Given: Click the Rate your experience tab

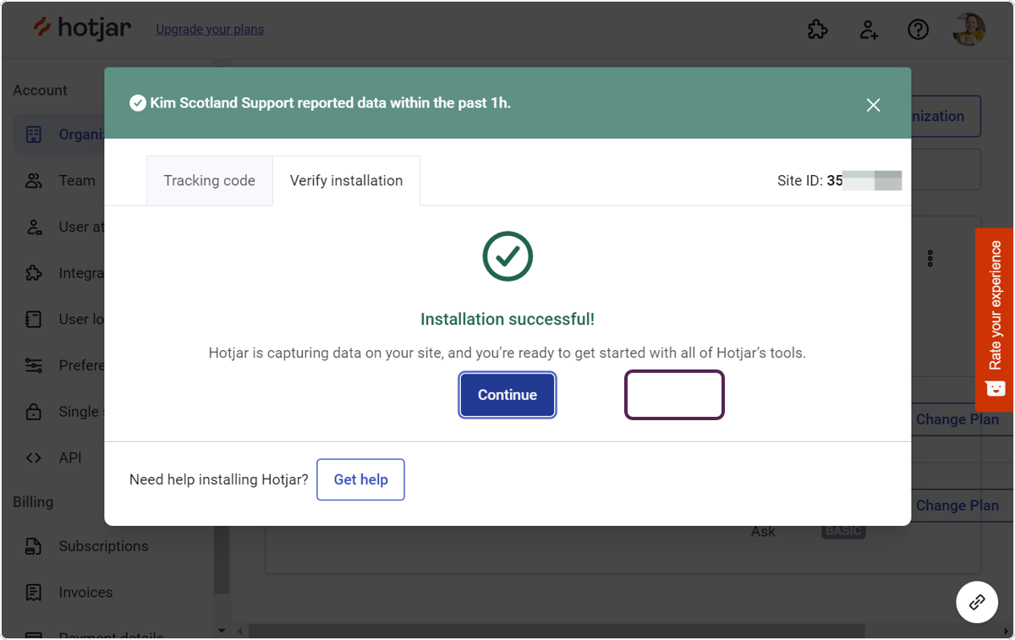Looking at the screenshot, I should [x=994, y=320].
